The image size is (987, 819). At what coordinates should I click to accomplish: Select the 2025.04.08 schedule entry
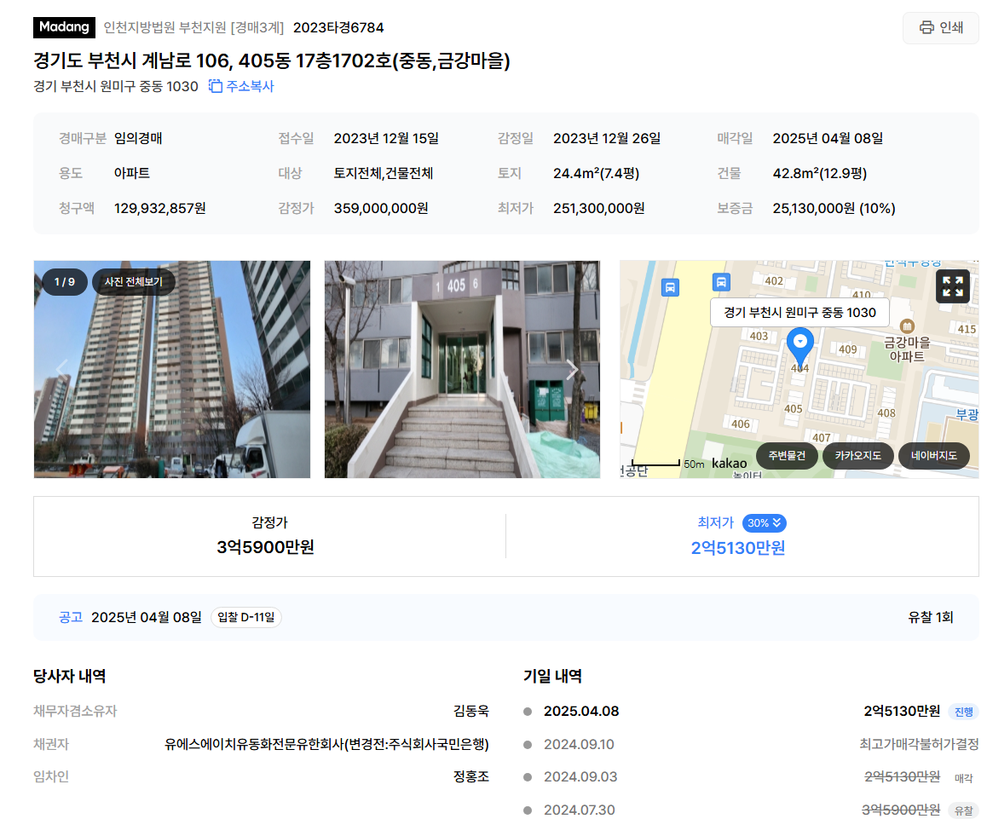click(x=751, y=712)
